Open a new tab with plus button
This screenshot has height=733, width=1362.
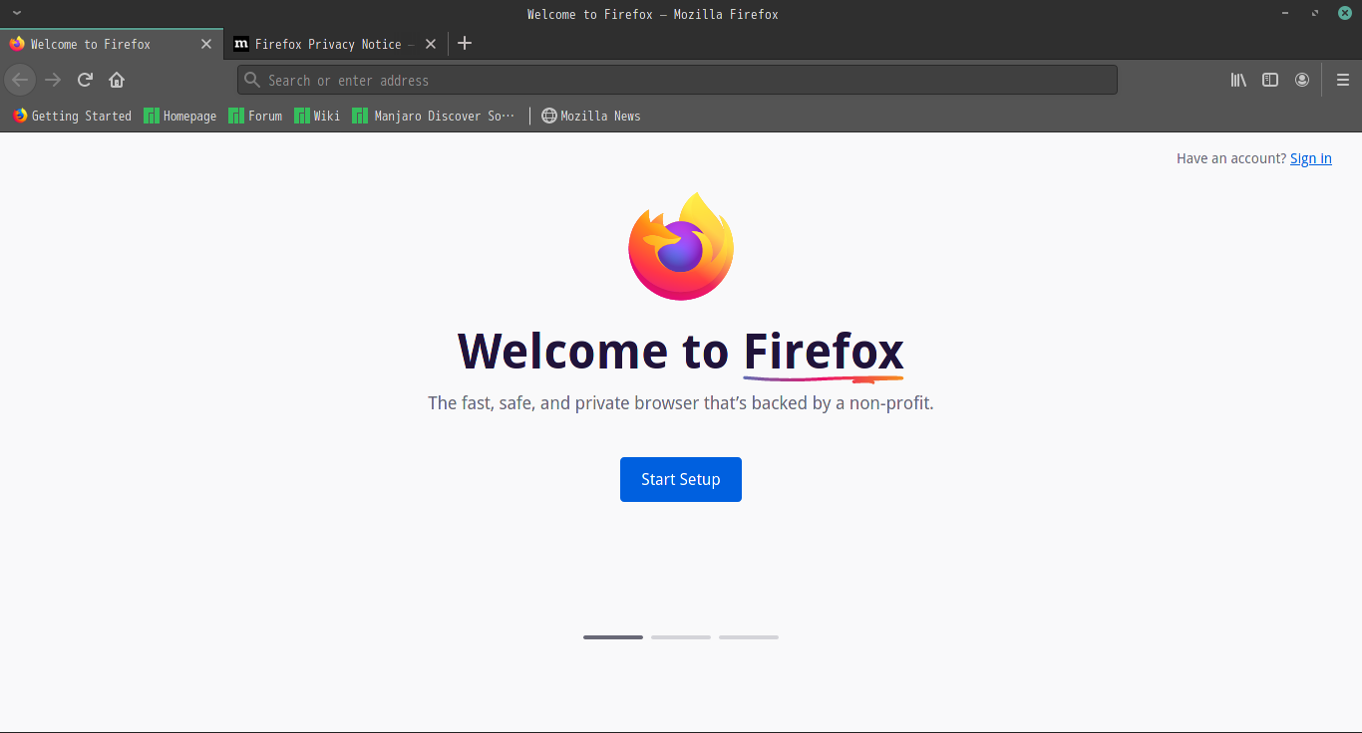(x=465, y=43)
